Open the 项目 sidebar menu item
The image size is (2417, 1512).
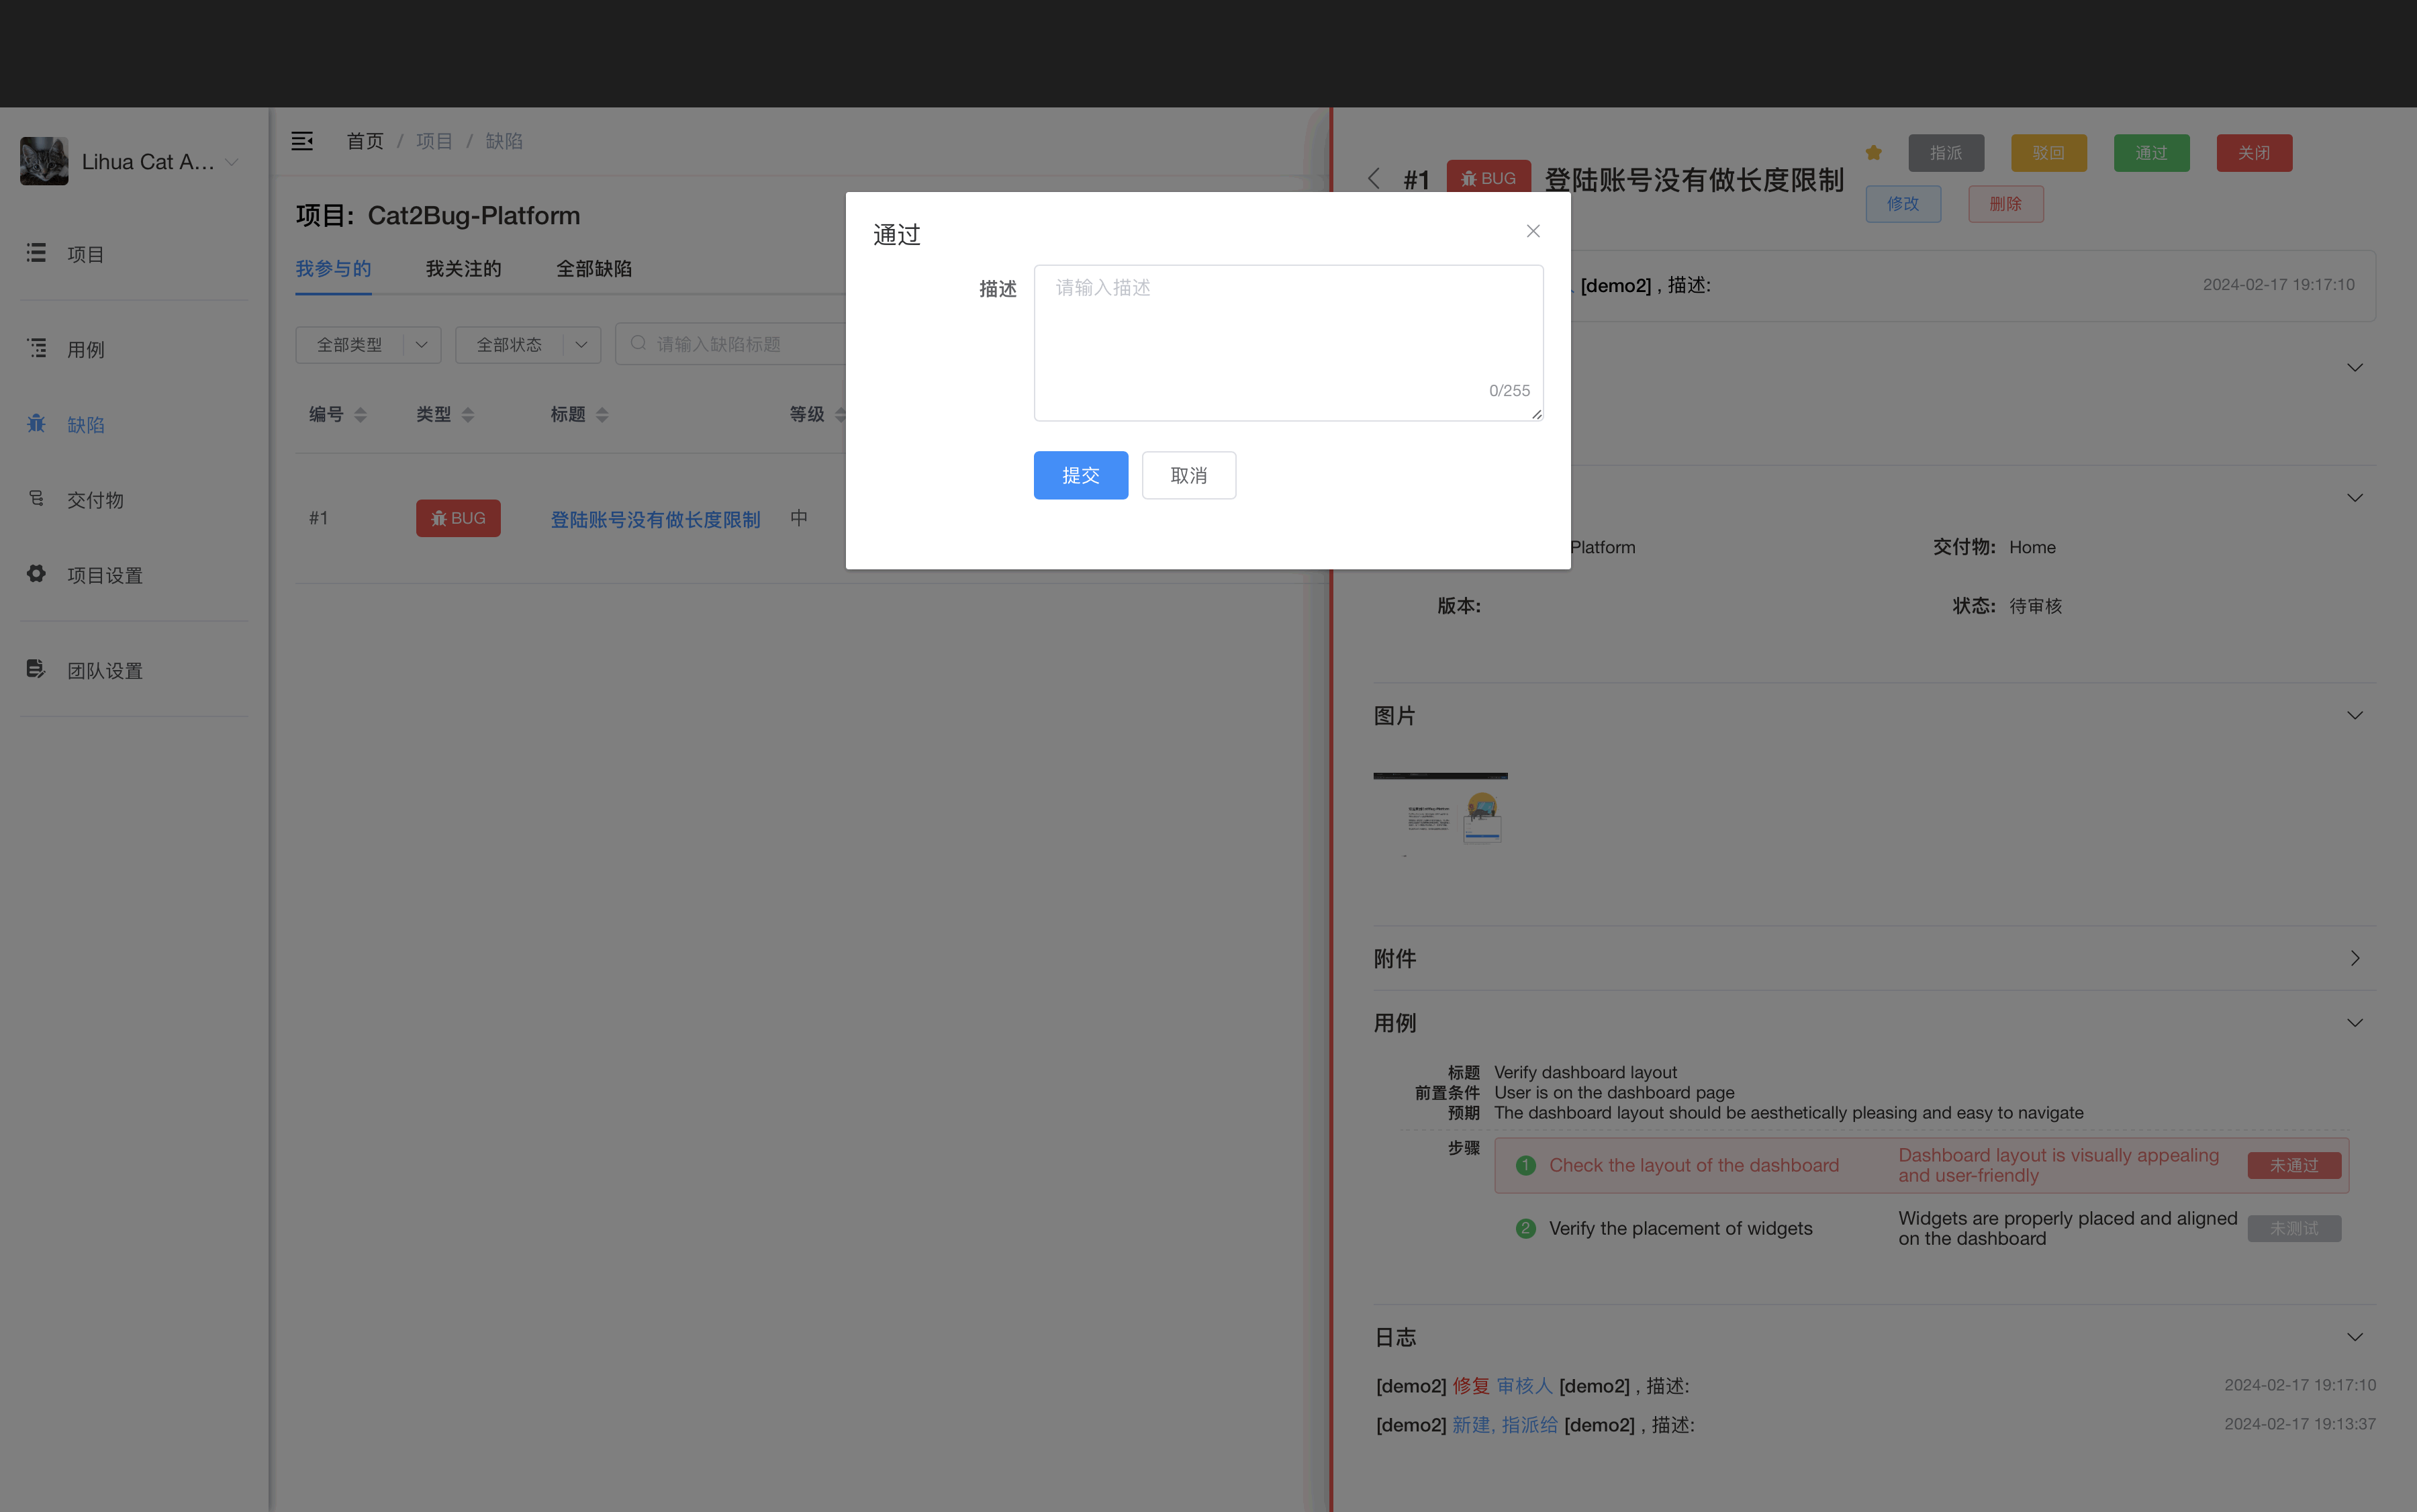tap(134, 254)
